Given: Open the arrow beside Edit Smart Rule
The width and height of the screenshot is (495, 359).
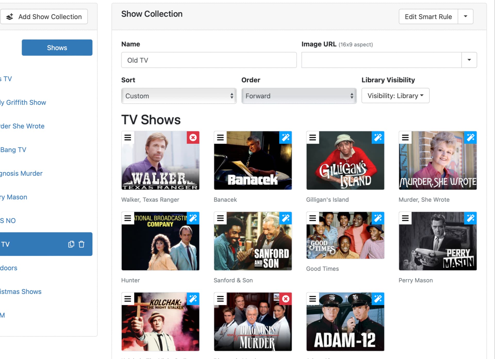Looking at the screenshot, I should [x=465, y=17].
